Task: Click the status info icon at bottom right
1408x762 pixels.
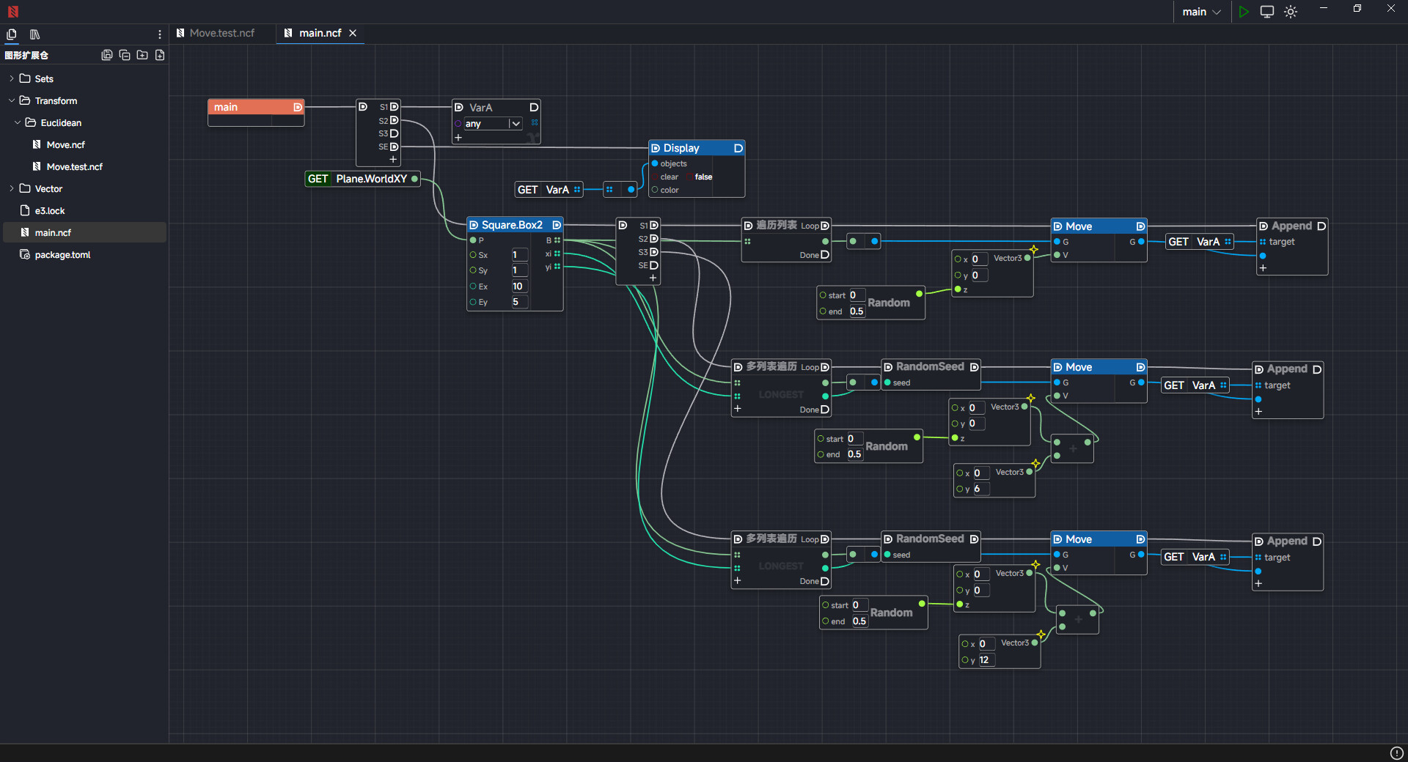Action: pyautogui.click(x=1396, y=753)
